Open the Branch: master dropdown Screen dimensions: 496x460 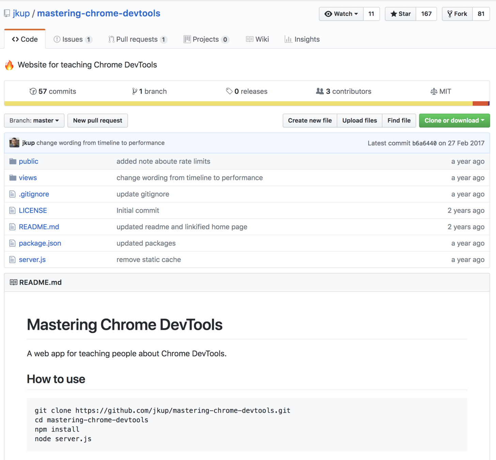34,121
